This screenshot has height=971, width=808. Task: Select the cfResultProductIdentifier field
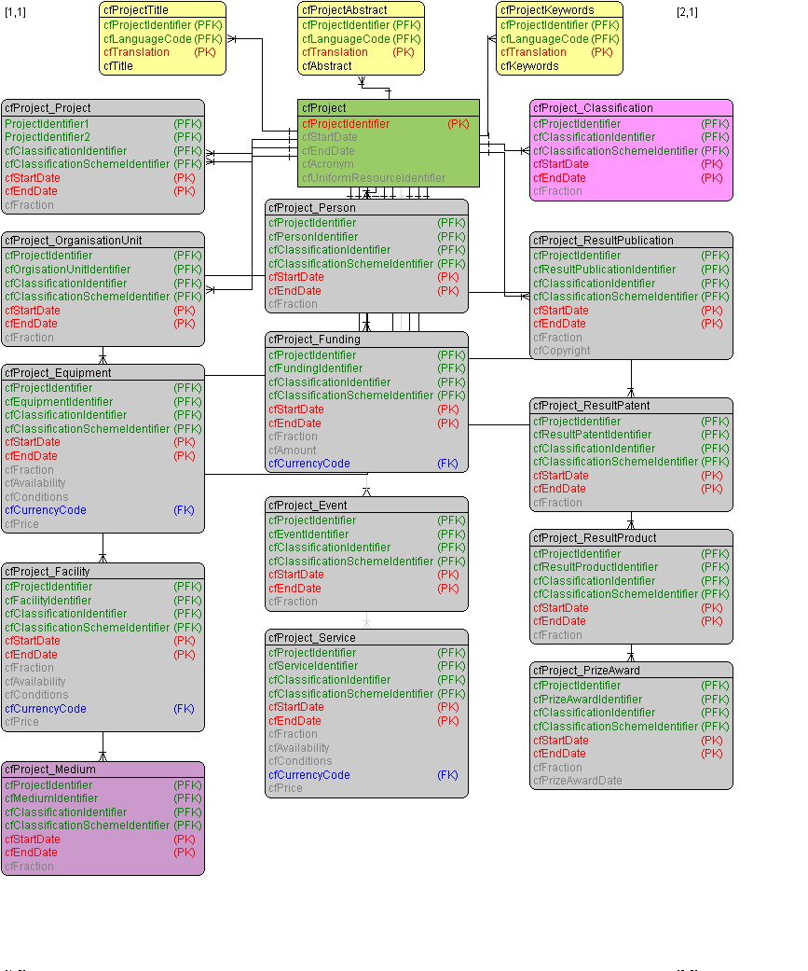click(x=596, y=567)
